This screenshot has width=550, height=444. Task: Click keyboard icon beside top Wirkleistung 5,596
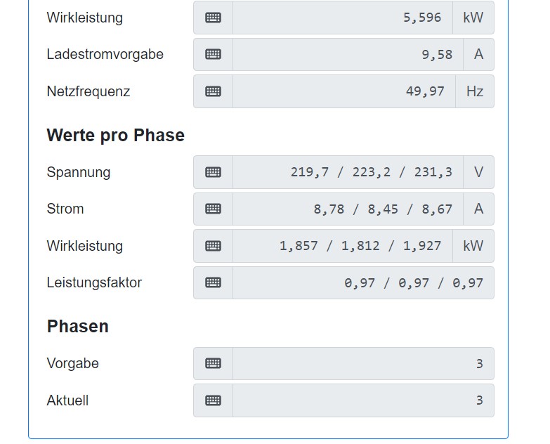tap(213, 18)
